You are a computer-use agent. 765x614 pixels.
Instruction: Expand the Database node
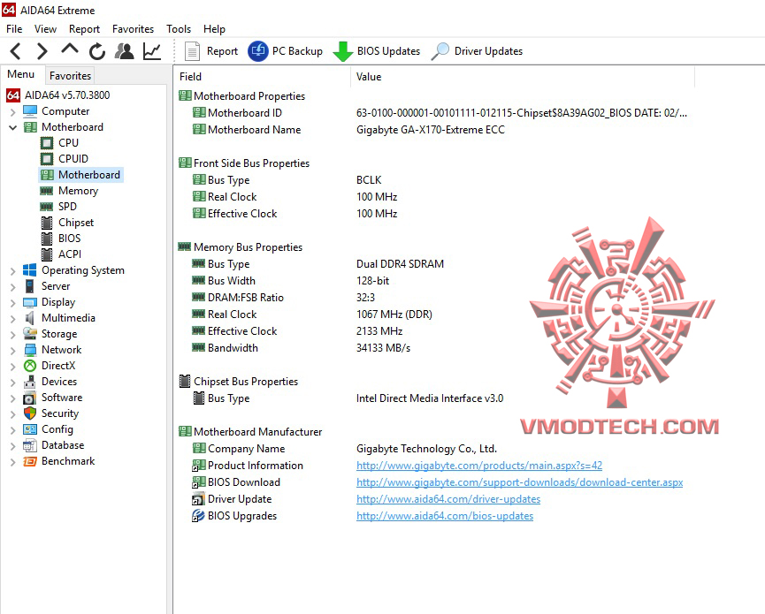coord(12,445)
